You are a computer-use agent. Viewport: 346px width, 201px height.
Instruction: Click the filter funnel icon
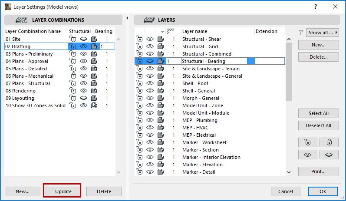(301, 33)
